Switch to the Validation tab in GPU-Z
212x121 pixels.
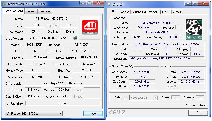pyautogui.click(x=45, y=11)
